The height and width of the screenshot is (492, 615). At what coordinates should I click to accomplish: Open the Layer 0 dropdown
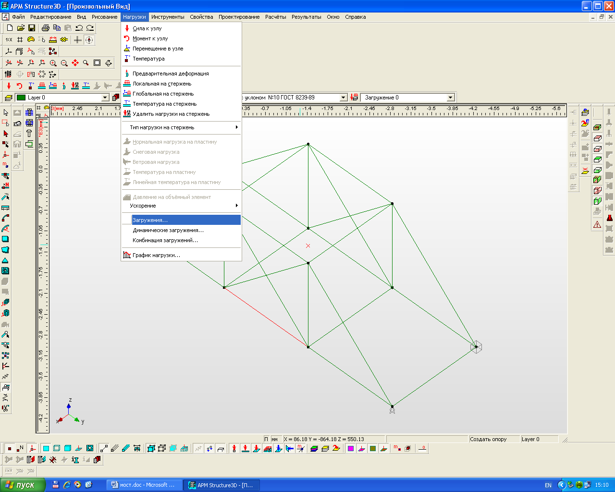coord(106,98)
